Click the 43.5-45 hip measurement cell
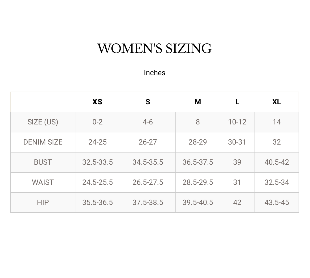Screen dimensions: 310x278 [277, 203]
